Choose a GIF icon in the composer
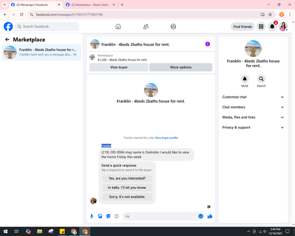Screen dimensions: 295x236 117,217
